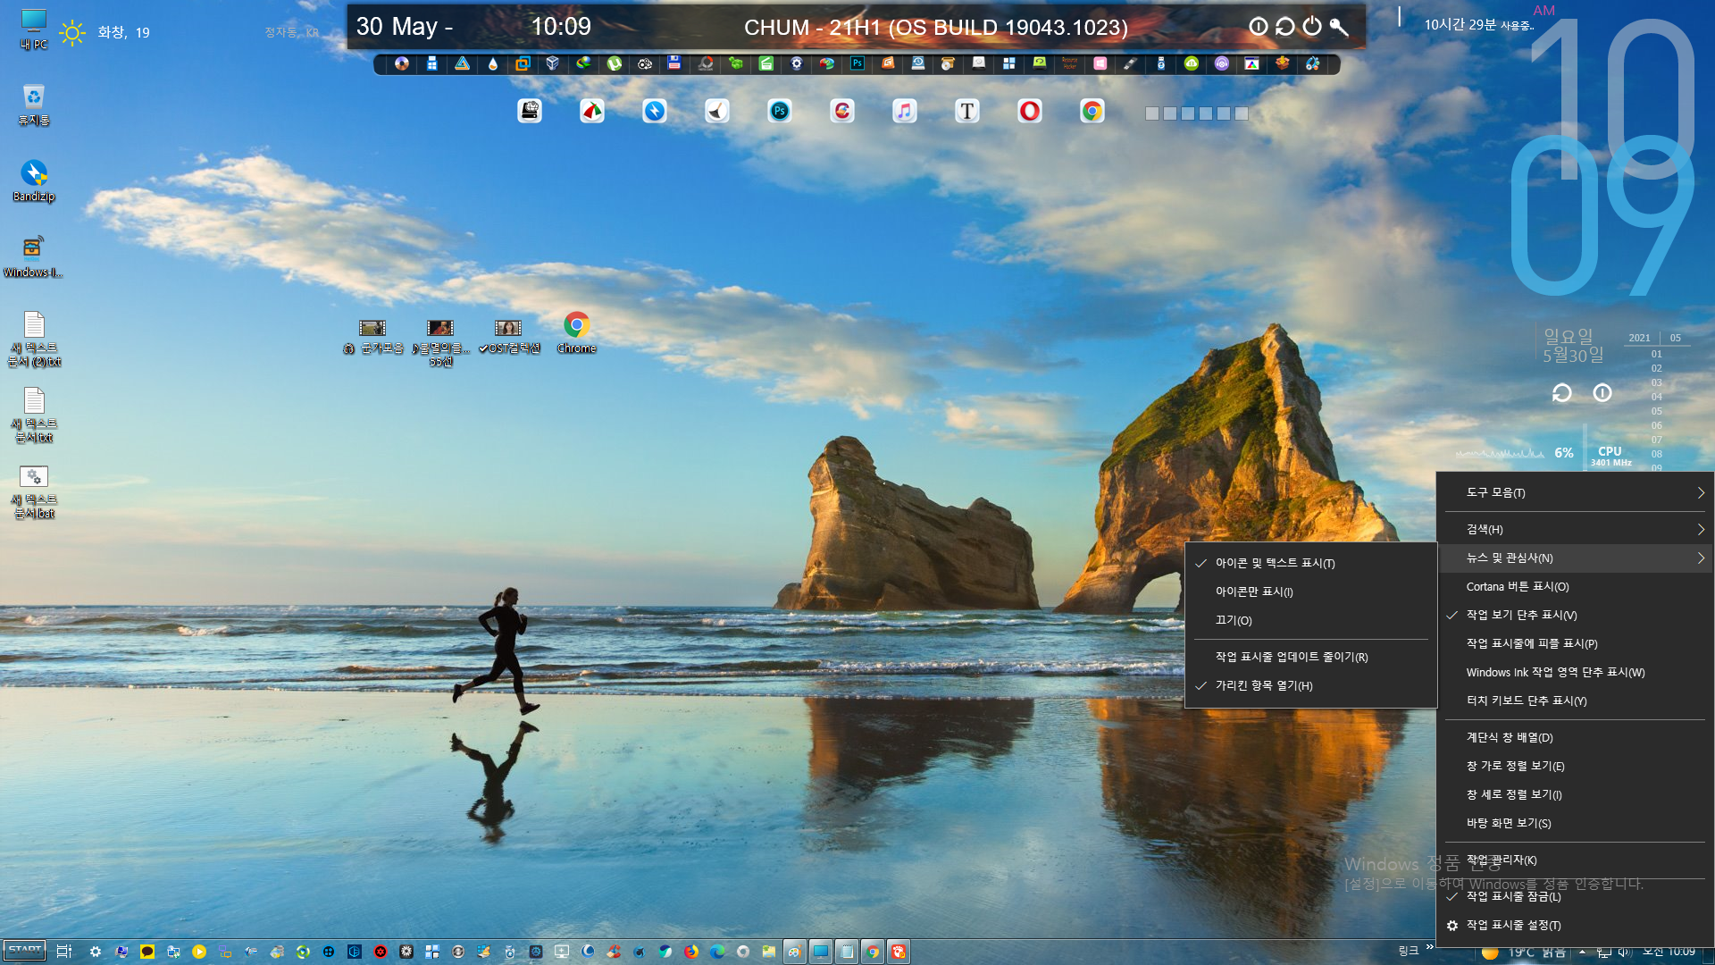This screenshot has width=1715, height=965.
Task: Click the first gray dock page square
Action: pyautogui.click(x=1152, y=113)
